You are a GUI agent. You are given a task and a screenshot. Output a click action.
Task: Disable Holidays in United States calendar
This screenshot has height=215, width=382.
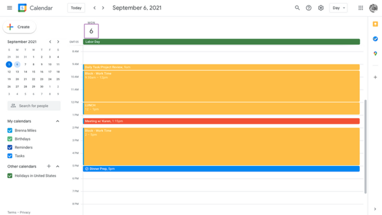[10, 176]
